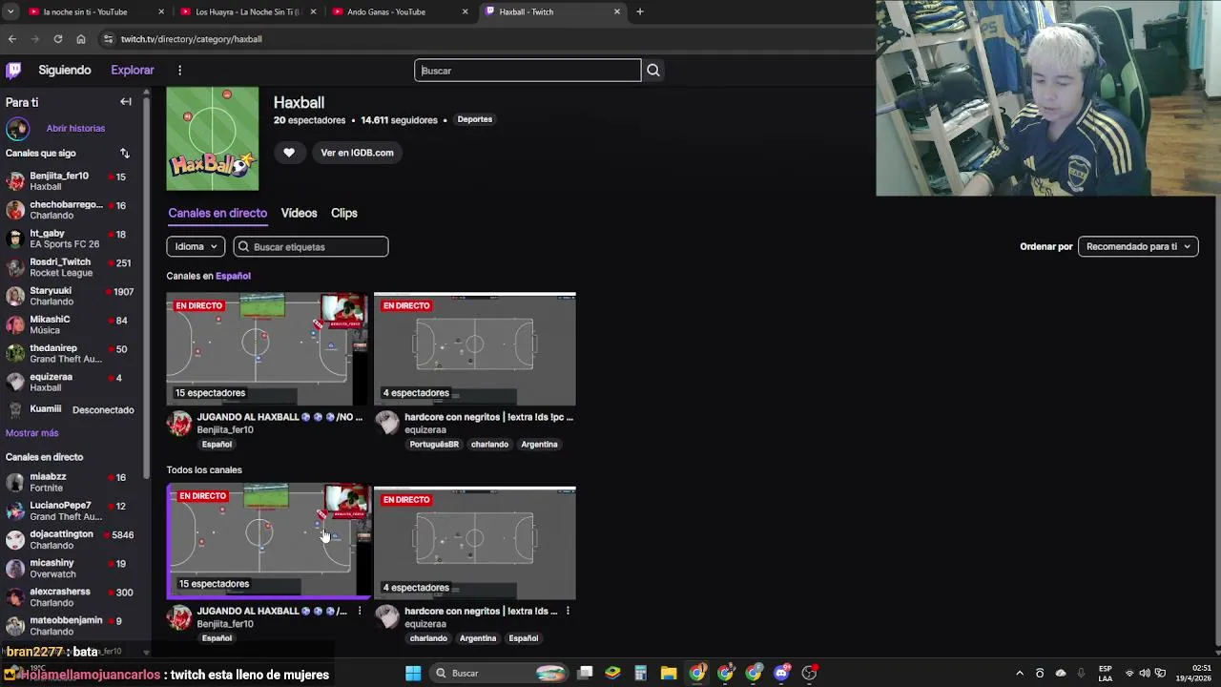Viewport: 1221px width, 687px height.
Task: Collapse the Para ti sidebar
Action: click(x=126, y=101)
